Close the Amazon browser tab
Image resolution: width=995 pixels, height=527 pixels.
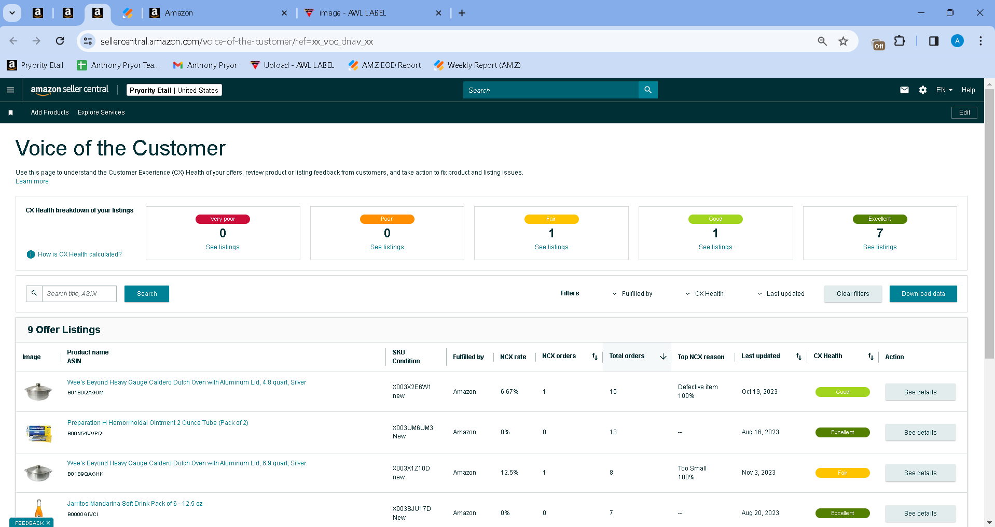tap(284, 13)
